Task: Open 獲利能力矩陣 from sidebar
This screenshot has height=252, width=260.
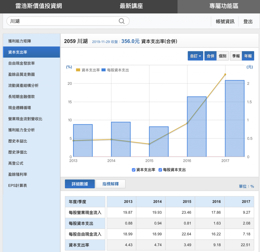Action: point(20,41)
